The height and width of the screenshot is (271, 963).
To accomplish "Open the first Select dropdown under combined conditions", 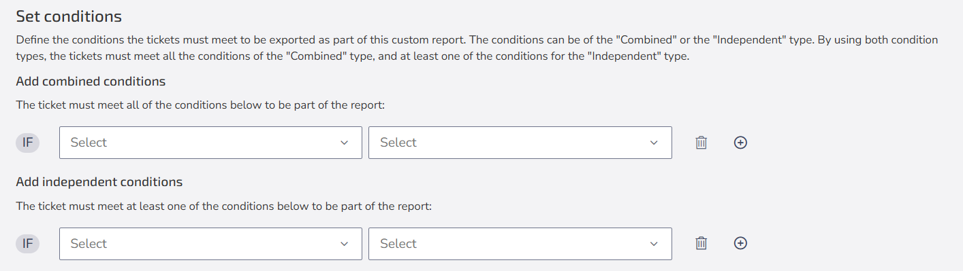I will pos(210,143).
